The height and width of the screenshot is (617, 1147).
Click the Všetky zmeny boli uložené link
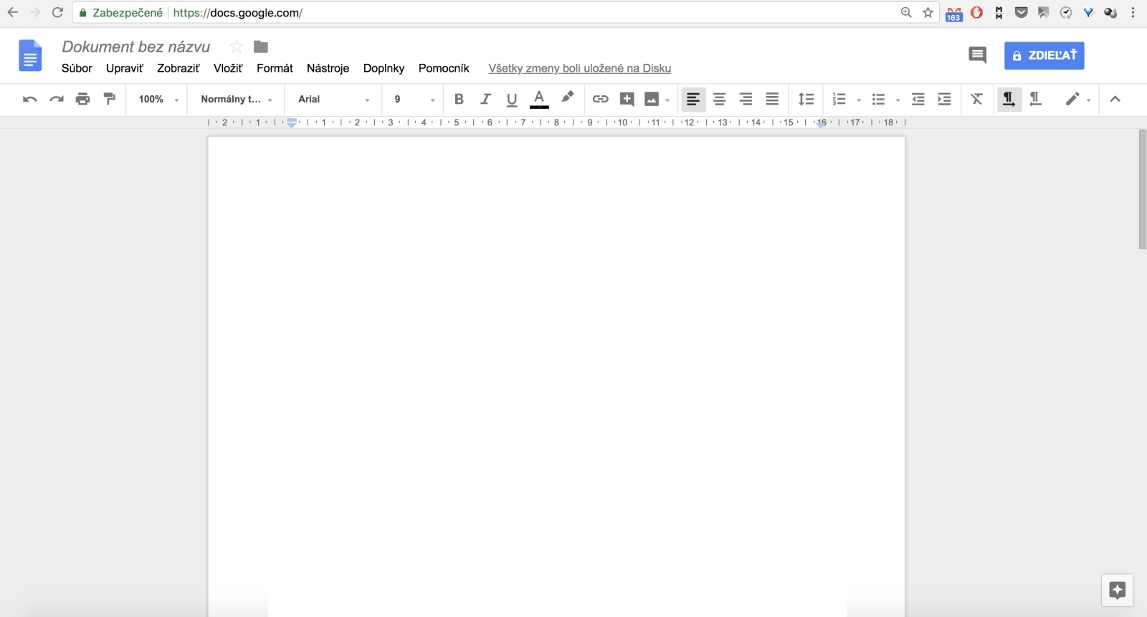(579, 68)
